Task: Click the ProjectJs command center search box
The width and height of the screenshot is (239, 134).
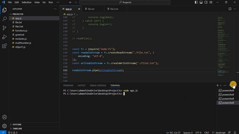Action: click(x=125, y=2)
